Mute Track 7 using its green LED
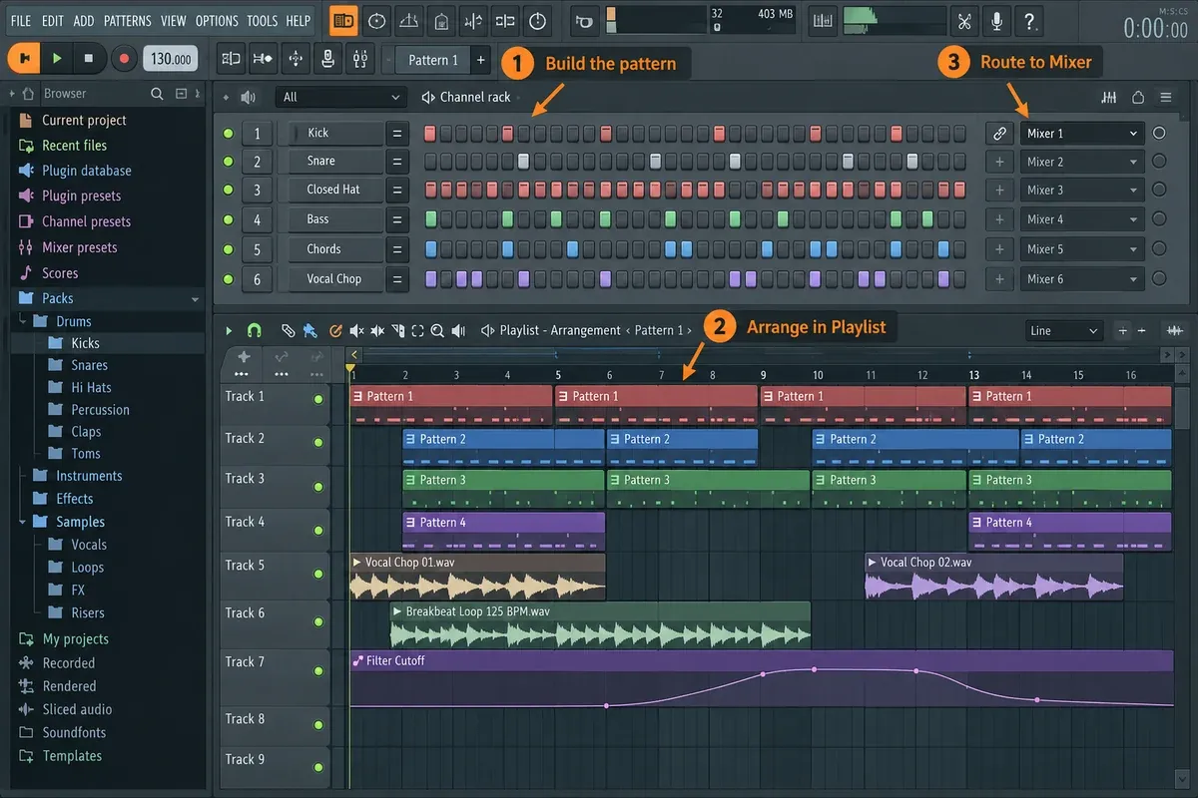Viewport: 1198px width, 798px height. pyautogui.click(x=318, y=673)
